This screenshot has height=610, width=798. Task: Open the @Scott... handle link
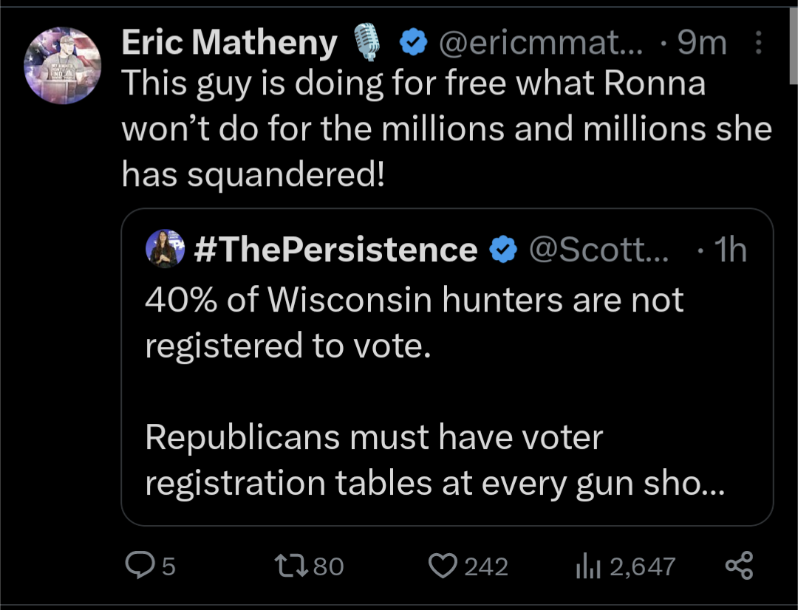tap(599, 250)
